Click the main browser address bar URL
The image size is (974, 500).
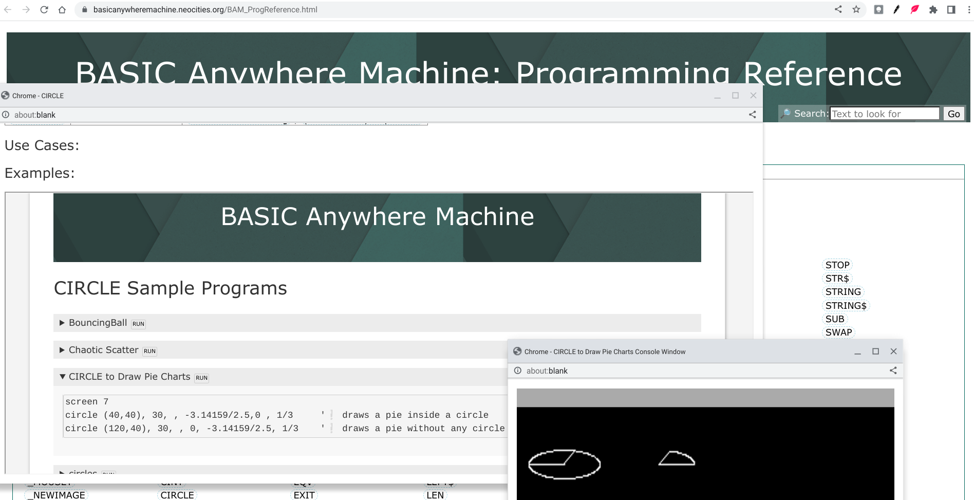[205, 10]
